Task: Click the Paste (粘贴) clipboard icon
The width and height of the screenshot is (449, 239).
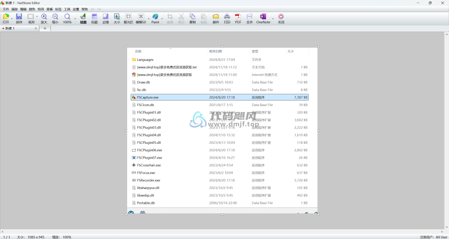Action: click(203, 17)
